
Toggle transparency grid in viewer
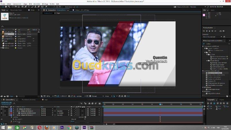pos(90,96)
